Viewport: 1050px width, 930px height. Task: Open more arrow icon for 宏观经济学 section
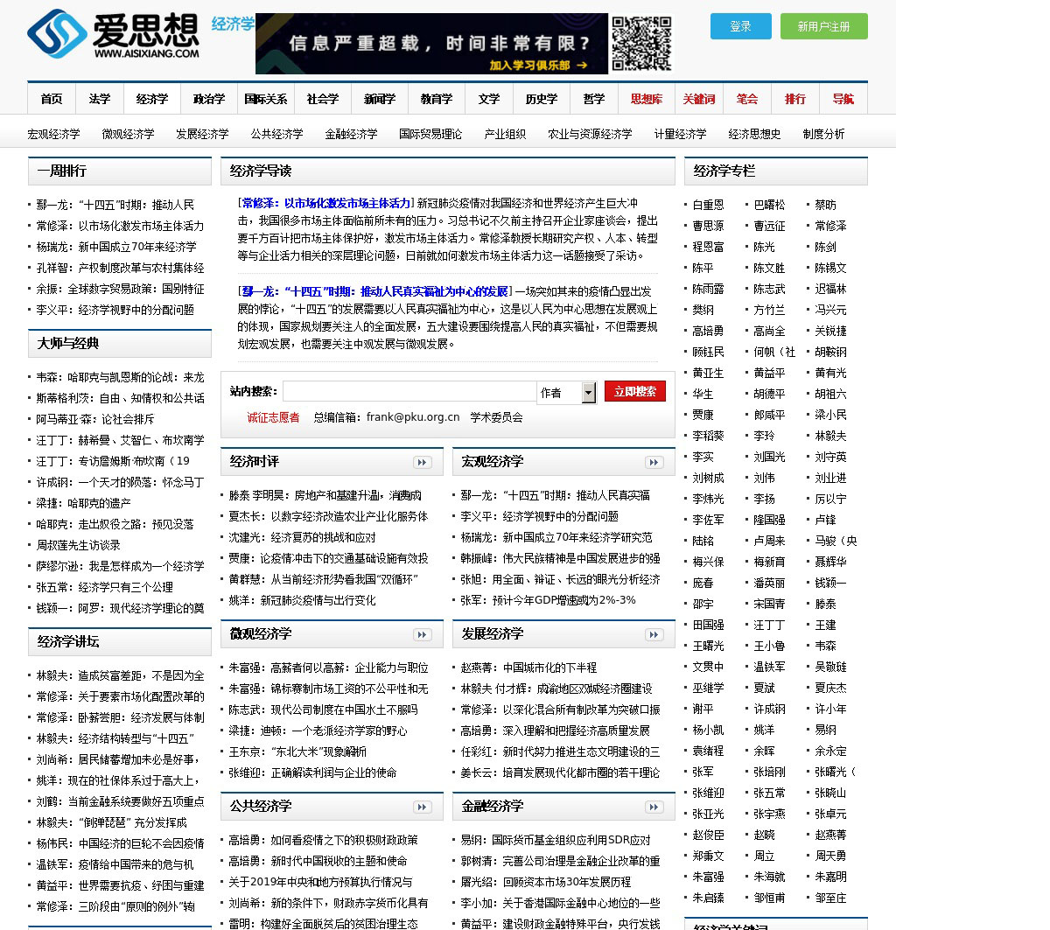[x=654, y=462]
